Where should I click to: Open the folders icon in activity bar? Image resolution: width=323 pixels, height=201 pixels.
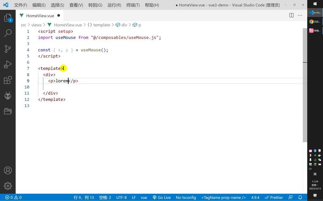coord(8,111)
